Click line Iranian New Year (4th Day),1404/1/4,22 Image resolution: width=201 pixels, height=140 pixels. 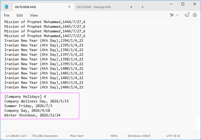point(44,87)
